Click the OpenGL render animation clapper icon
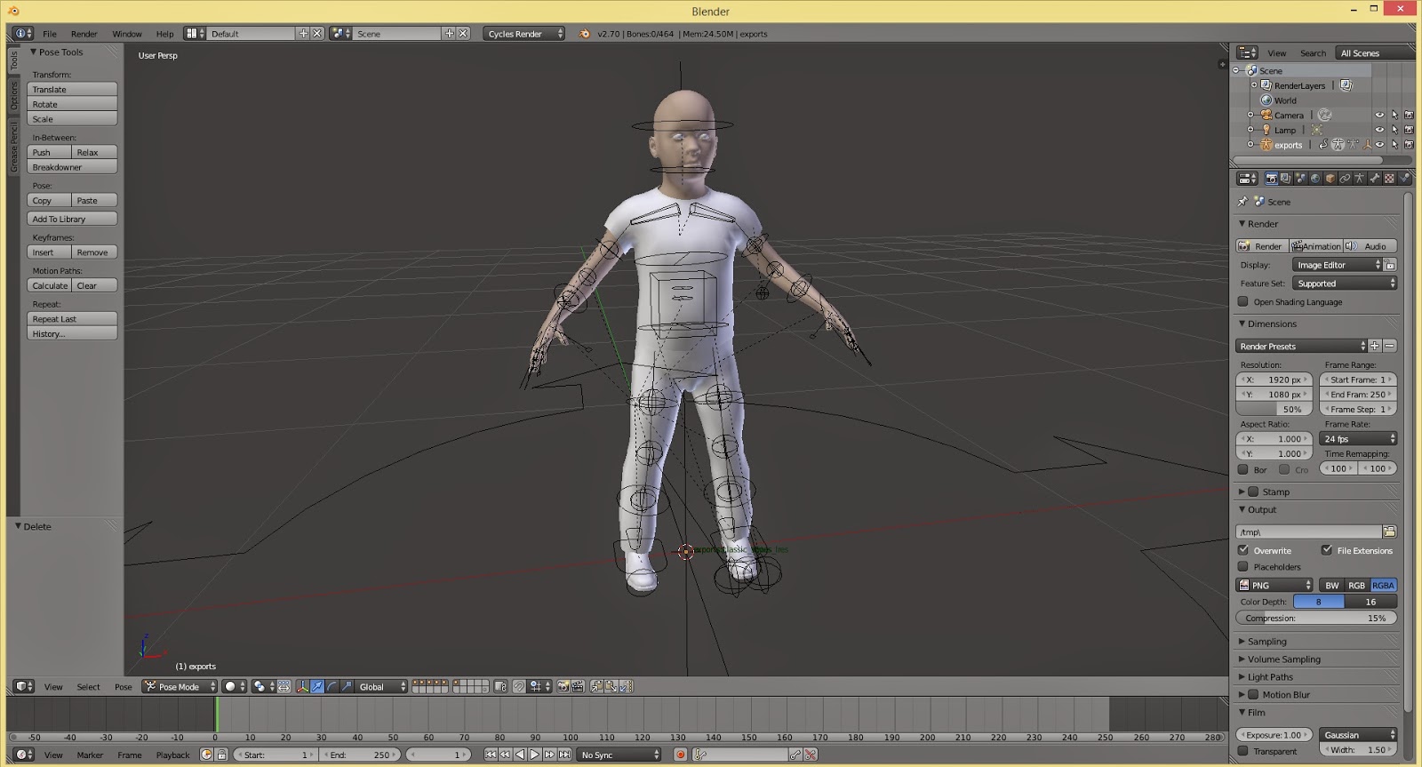Screen dimensions: 1422x767 [x=578, y=686]
